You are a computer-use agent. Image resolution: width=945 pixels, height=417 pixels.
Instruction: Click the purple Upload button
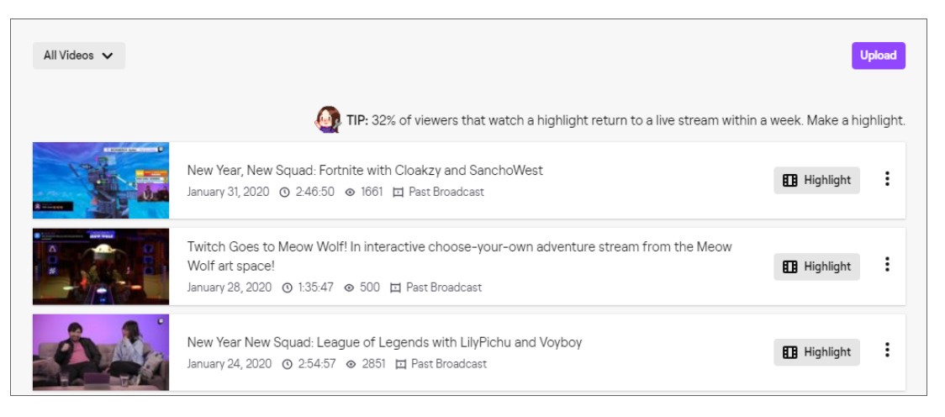point(878,55)
